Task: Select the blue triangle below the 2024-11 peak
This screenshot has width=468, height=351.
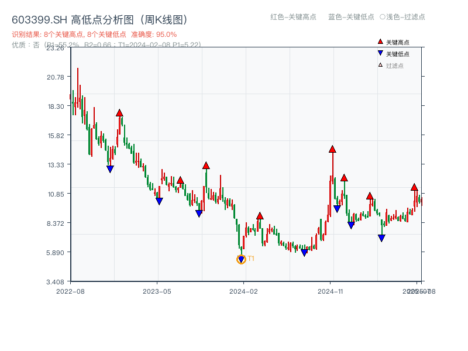Action: (x=337, y=208)
